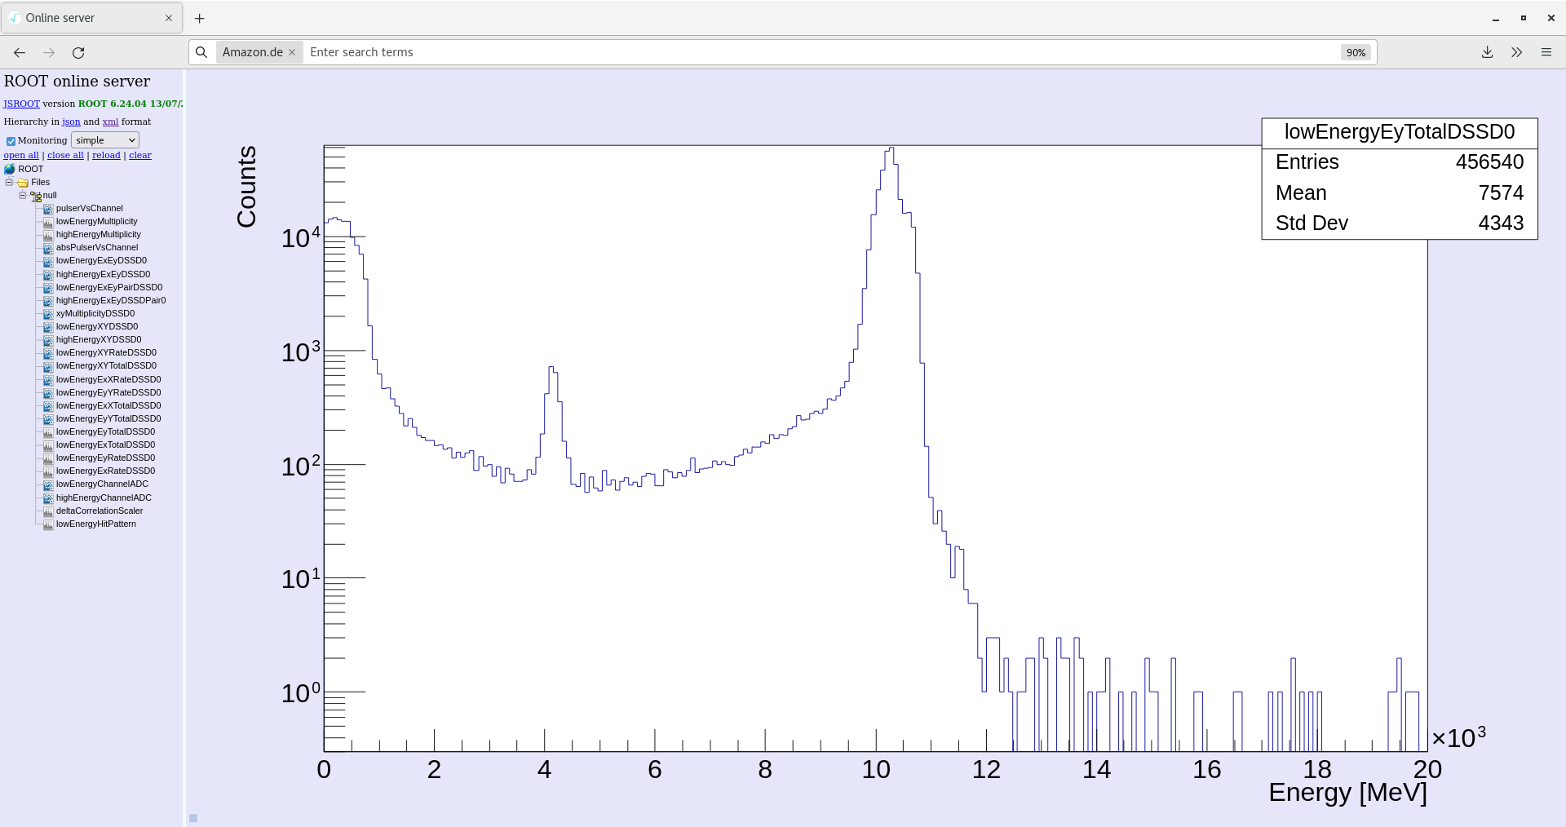
Task: Open the browser downloads icon
Action: (1487, 52)
